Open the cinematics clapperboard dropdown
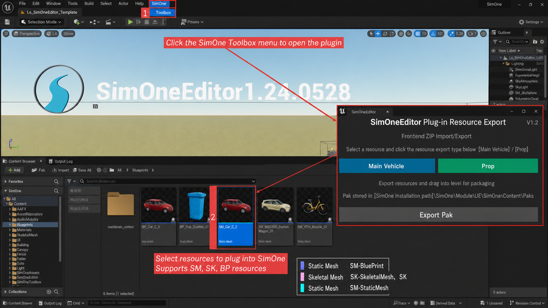 pos(110,22)
